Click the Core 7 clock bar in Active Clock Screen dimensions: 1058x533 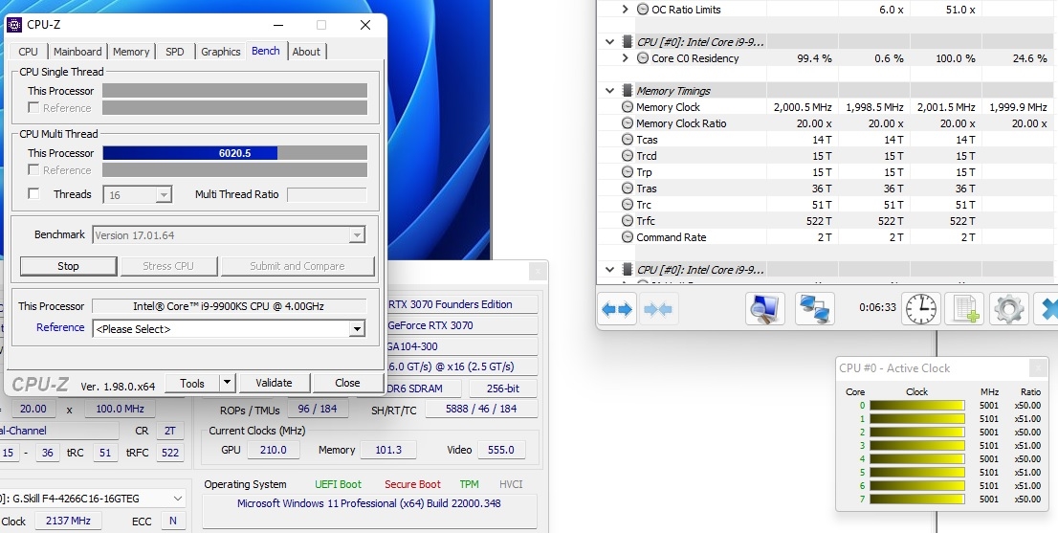[917, 500]
